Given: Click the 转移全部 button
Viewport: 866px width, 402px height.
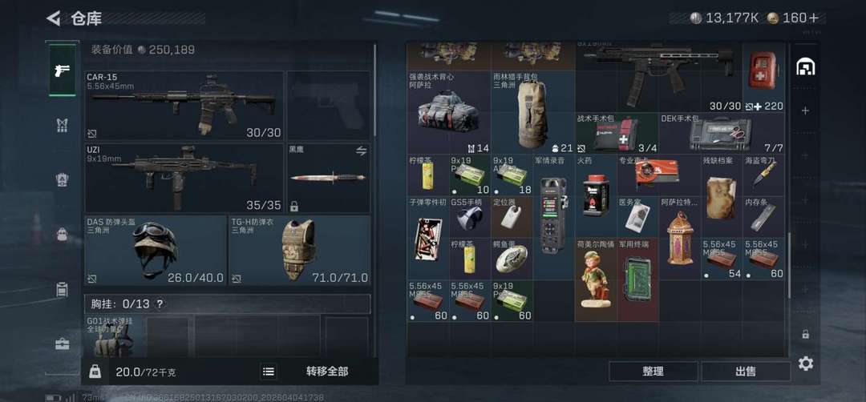Looking at the screenshot, I should [327, 371].
